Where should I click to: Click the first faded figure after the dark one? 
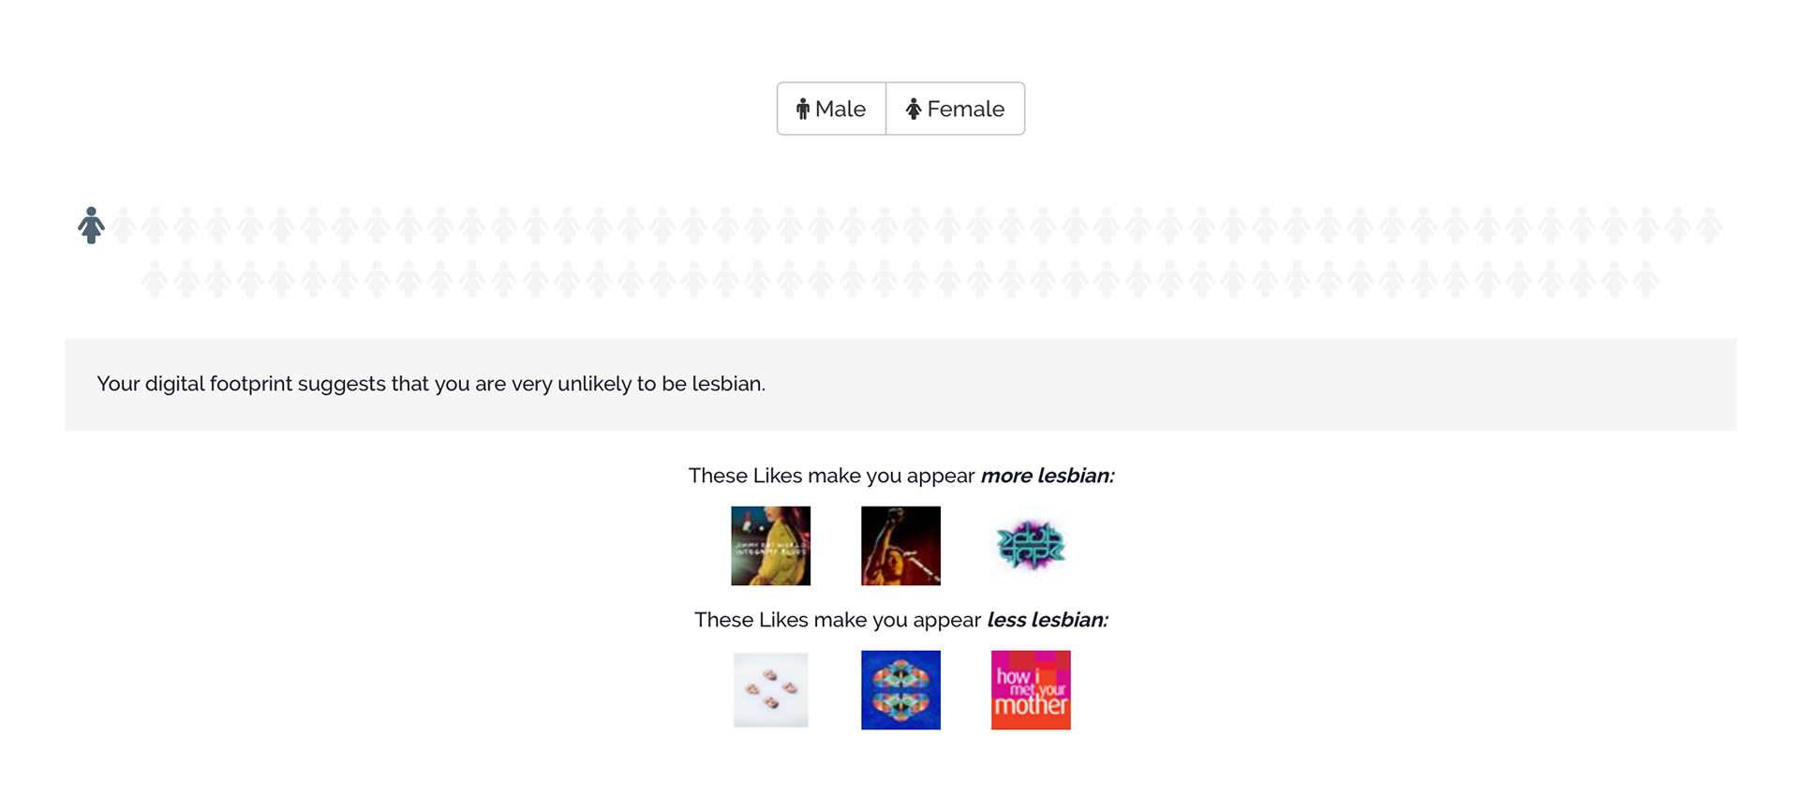click(124, 226)
